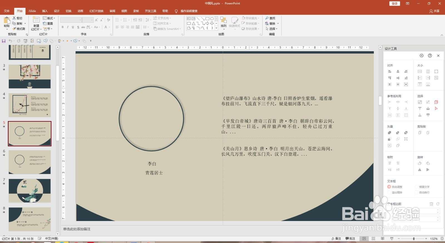This screenshot has height=243, width=445.
Task: Click the rotate left icon under 旋转
Action: coord(420,163)
